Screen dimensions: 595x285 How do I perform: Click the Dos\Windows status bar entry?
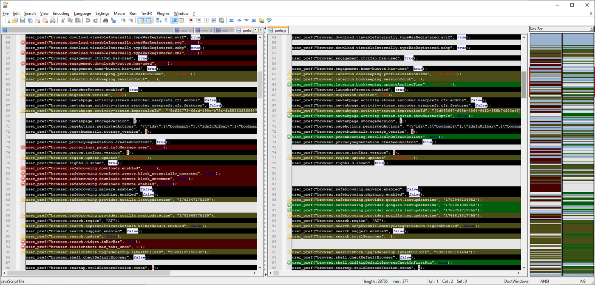[x=516, y=281]
